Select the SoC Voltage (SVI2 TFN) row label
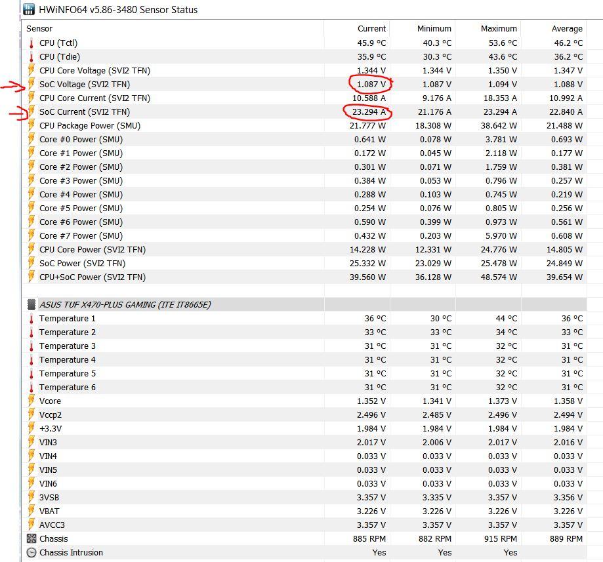Screen dimensions: 603x562 pyautogui.click(x=85, y=85)
